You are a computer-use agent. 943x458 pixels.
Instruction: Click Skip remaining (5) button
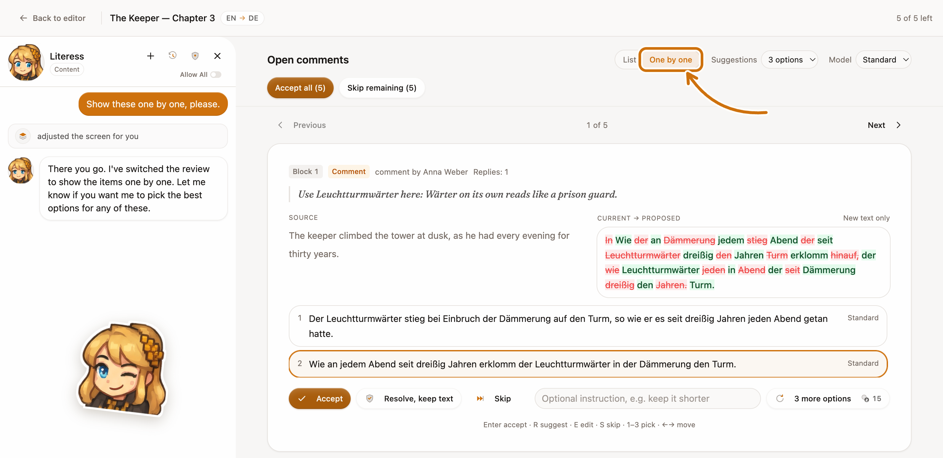[381, 88]
